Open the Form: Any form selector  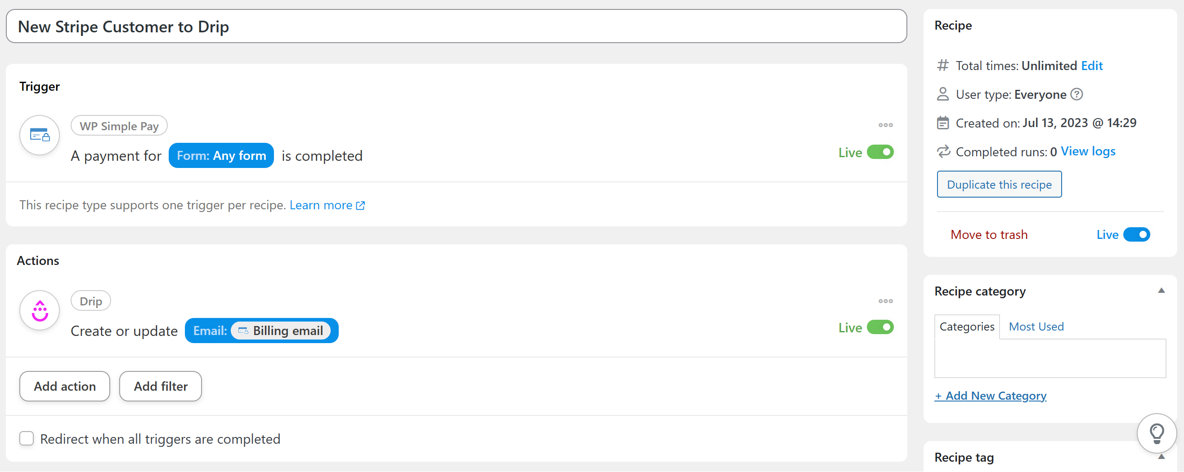click(x=221, y=156)
